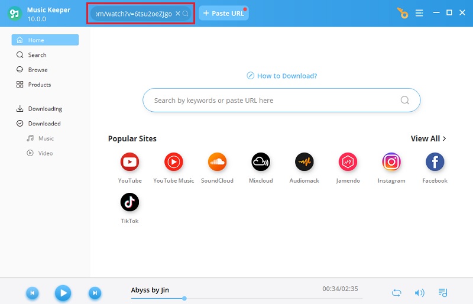Click the magnifier icon in the main search box
Image resolution: width=473 pixels, height=304 pixels.
[x=405, y=100]
